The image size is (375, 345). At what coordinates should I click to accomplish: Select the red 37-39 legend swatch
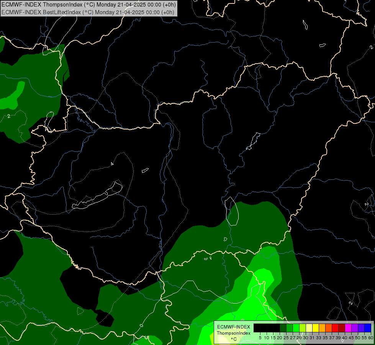[x=335, y=328]
